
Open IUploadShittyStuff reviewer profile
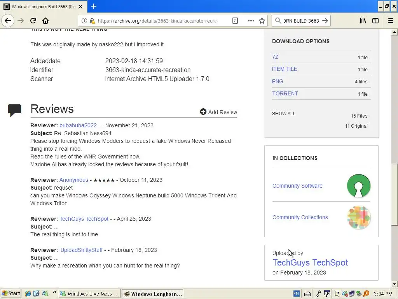click(81, 250)
